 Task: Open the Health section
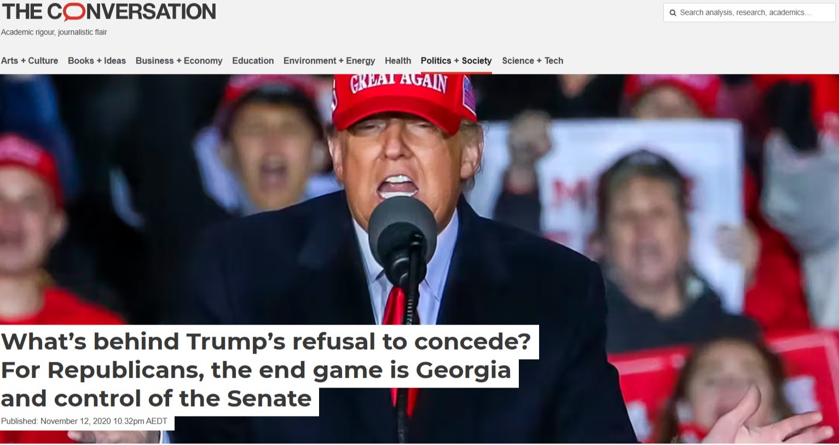click(x=398, y=61)
